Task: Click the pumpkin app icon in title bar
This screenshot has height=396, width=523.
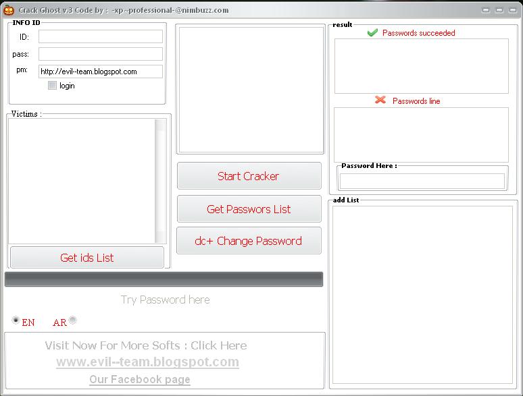Action: click(x=9, y=9)
